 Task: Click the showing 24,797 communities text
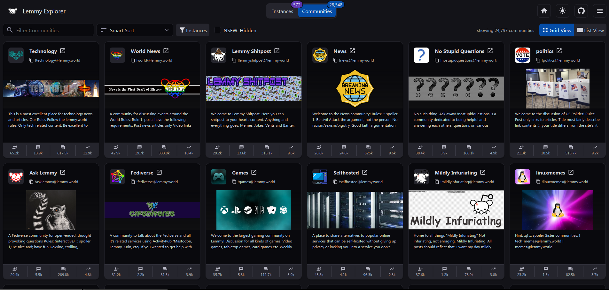(505, 30)
